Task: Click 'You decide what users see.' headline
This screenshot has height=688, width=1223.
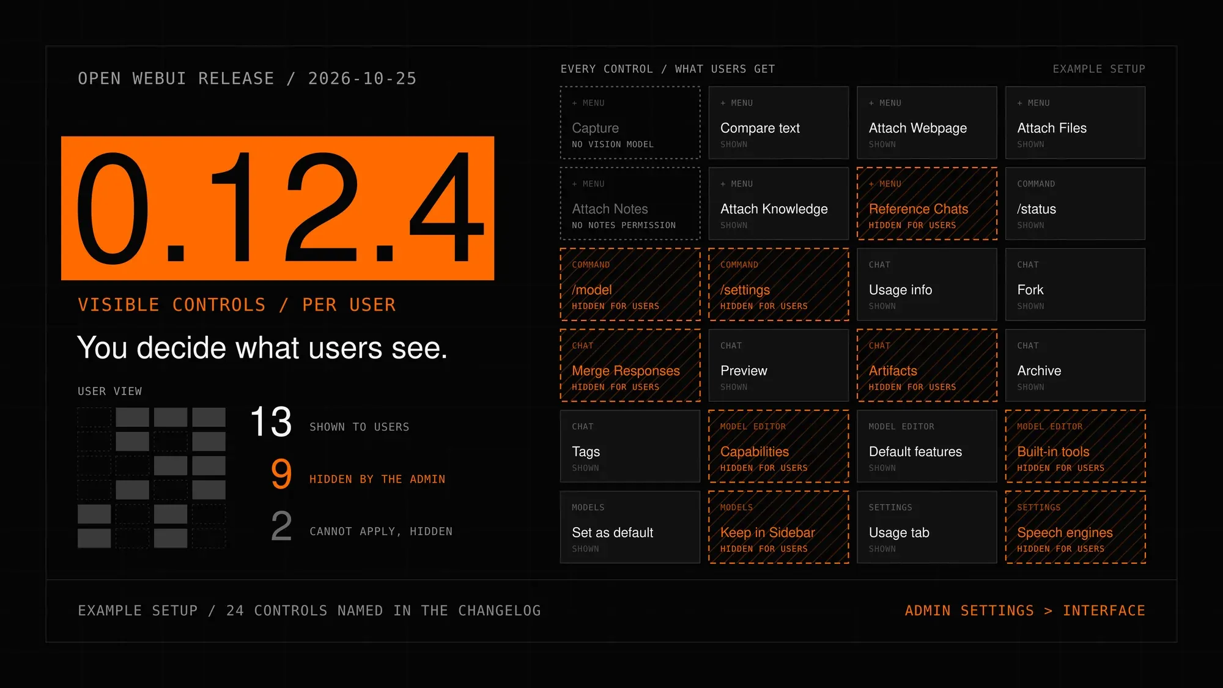Action: (262, 348)
